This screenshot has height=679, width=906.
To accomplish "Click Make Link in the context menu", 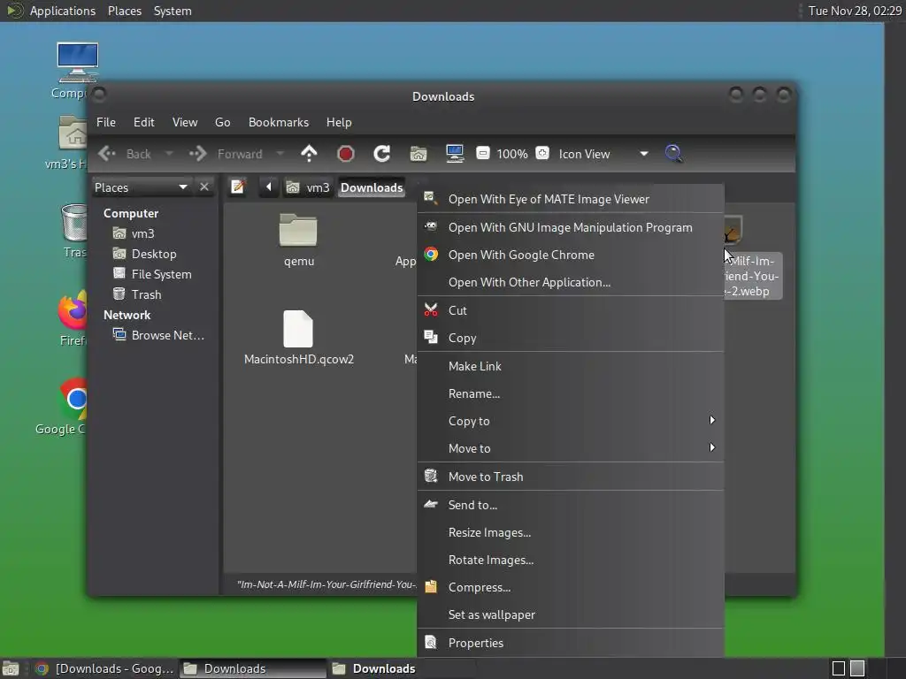I will pyautogui.click(x=571, y=366).
